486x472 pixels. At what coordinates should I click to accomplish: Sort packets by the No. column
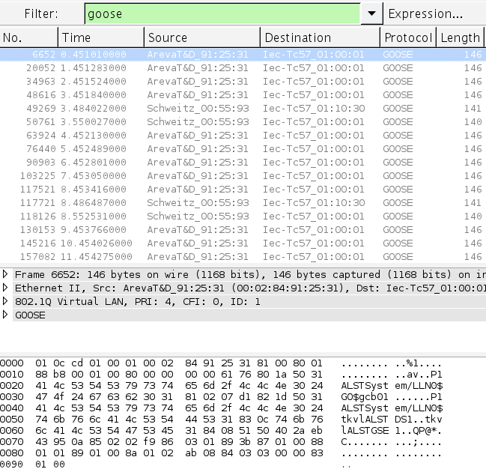28,37
